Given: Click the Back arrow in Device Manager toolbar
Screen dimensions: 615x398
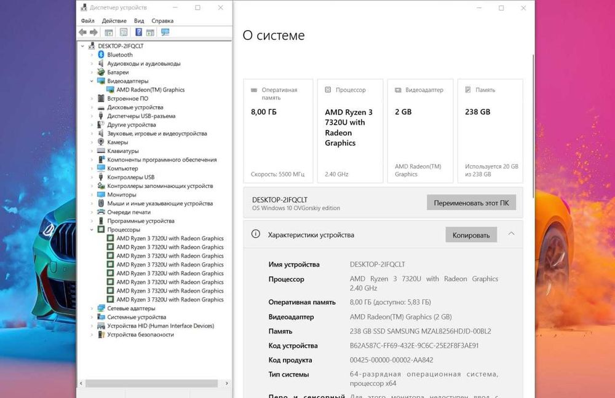Looking at the screenshot, I should [82, 32].
